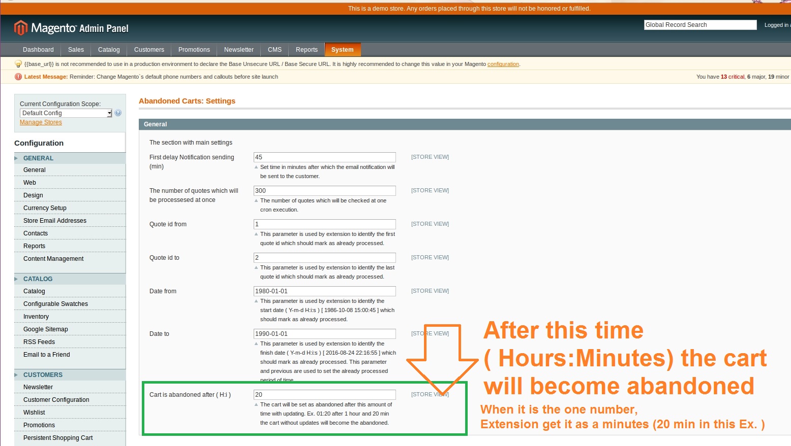791x446 pixels.
Task: Open the System menu
Action: [343, 50]
